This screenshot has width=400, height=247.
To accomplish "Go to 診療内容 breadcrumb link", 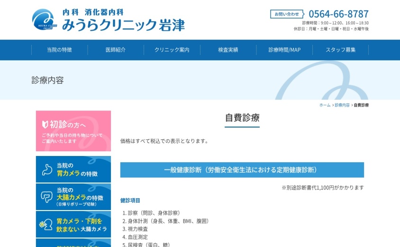I will coord(342,105).
